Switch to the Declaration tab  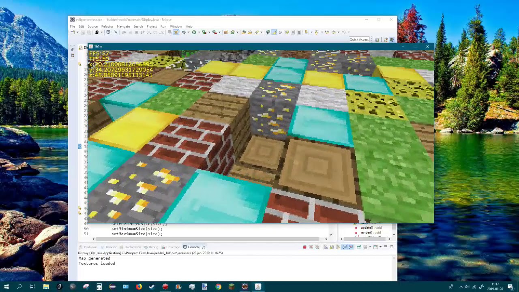130,247
